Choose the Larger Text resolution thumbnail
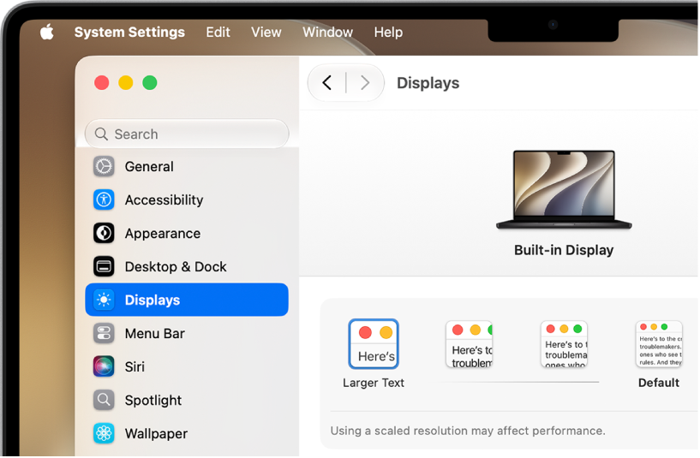 pyautogui.click(x=374, y=344)
